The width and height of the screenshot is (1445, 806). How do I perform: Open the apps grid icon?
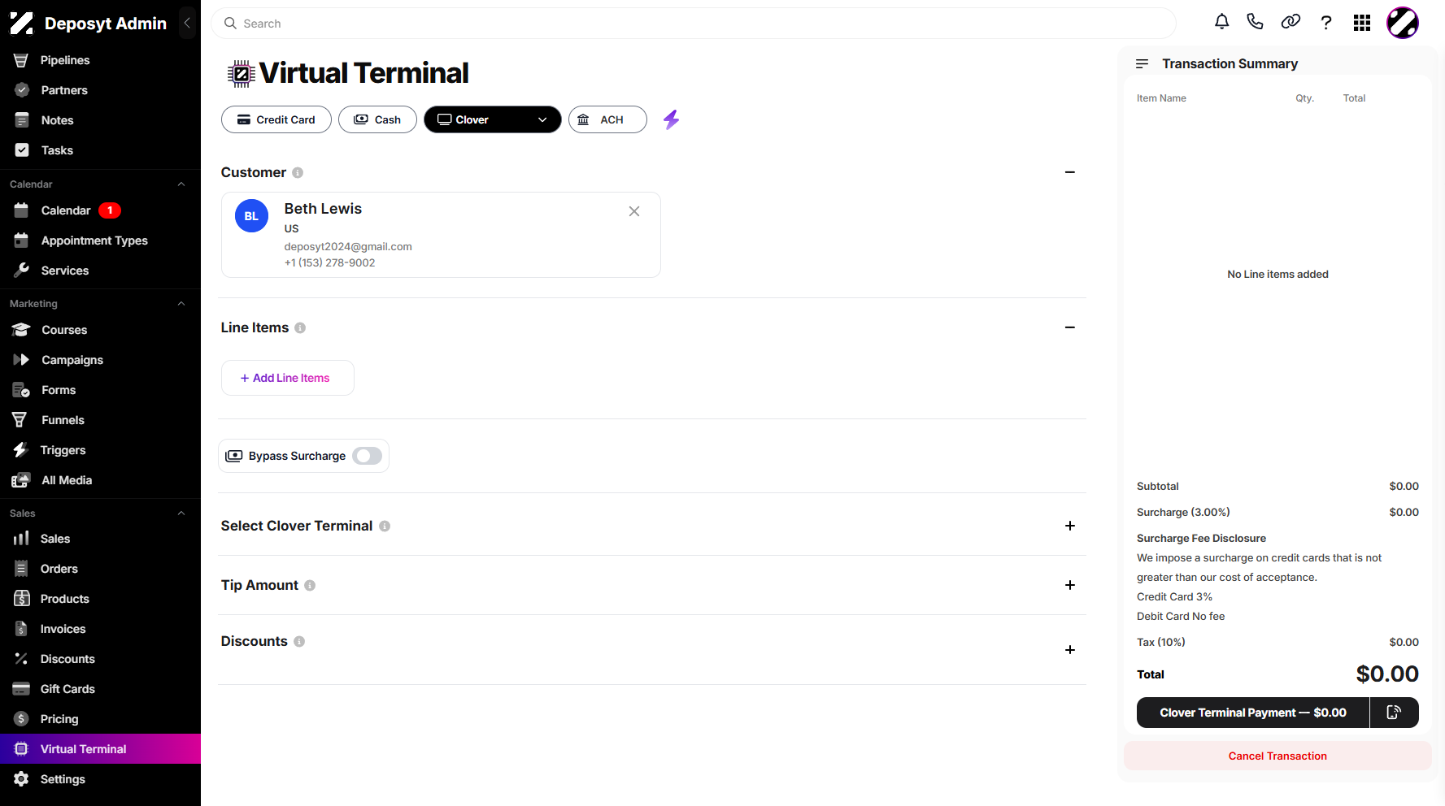click(1362, 23)
